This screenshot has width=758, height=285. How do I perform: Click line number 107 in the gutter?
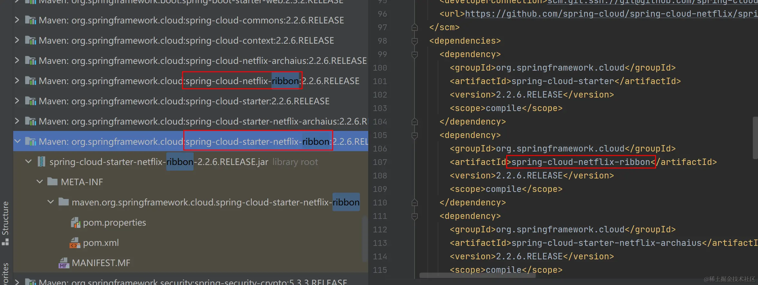coord(380,162)
